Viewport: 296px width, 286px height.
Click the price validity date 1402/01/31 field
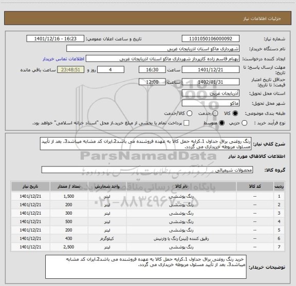tap(211, 82)
